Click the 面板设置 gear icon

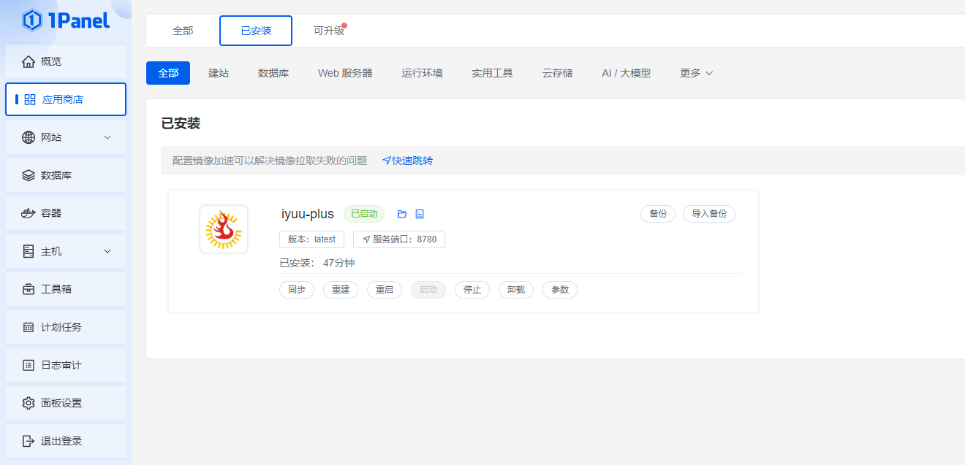point(29,403)
